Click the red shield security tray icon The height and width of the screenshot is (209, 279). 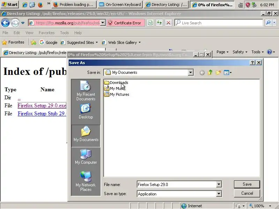(x=248, y=5)
